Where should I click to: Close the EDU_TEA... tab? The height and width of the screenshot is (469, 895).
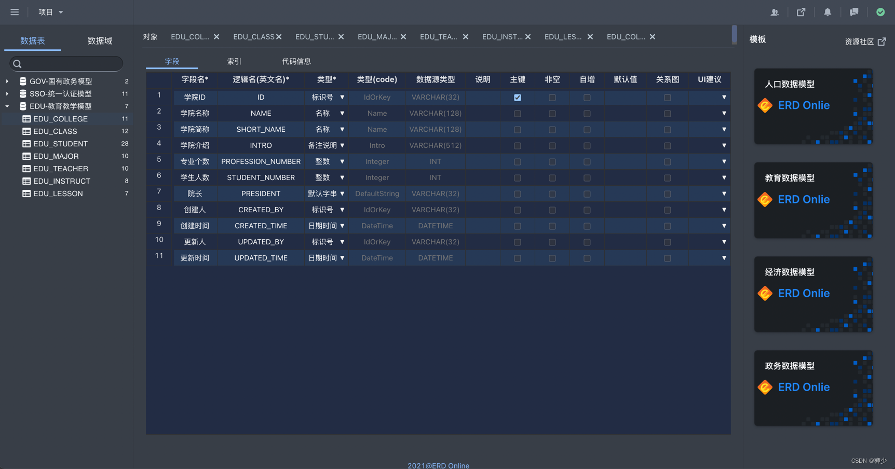pyautogui.click(x=466, y=37)
